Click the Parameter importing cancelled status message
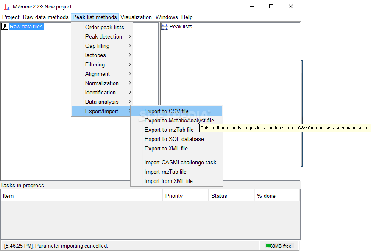Image resolution: width=371 pixels, height=252 pixels. click(x=56, y=246)
